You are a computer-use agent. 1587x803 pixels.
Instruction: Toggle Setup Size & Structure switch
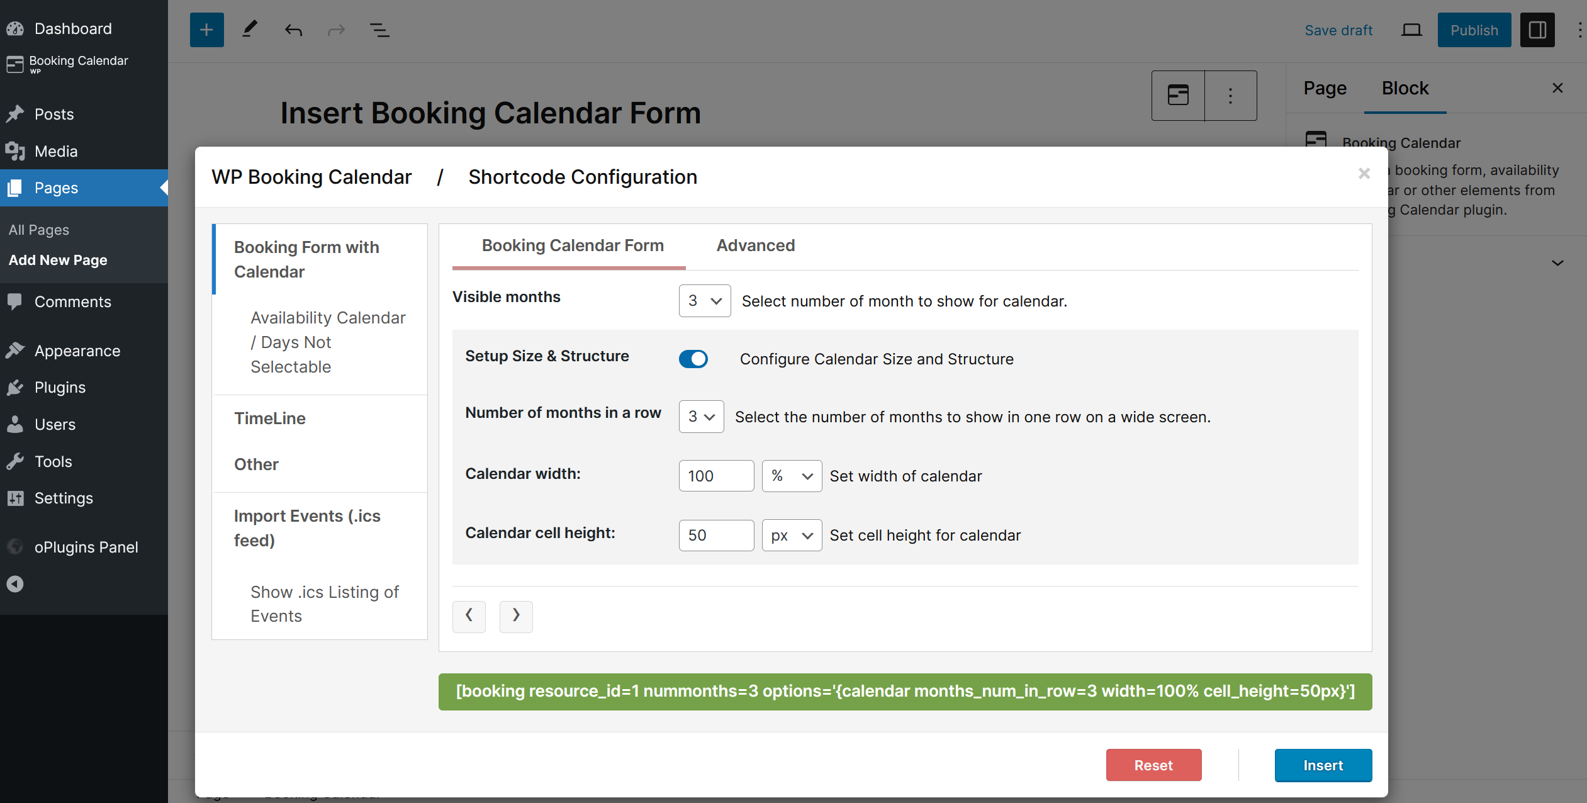tap(693, 359)
